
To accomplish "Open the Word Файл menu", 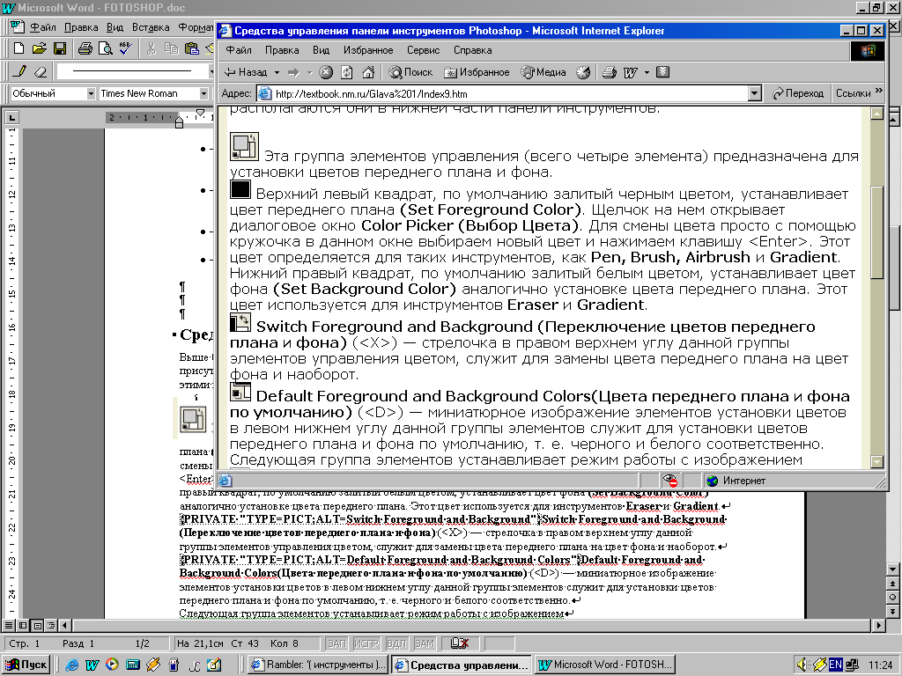I will [x=42, y=27].
